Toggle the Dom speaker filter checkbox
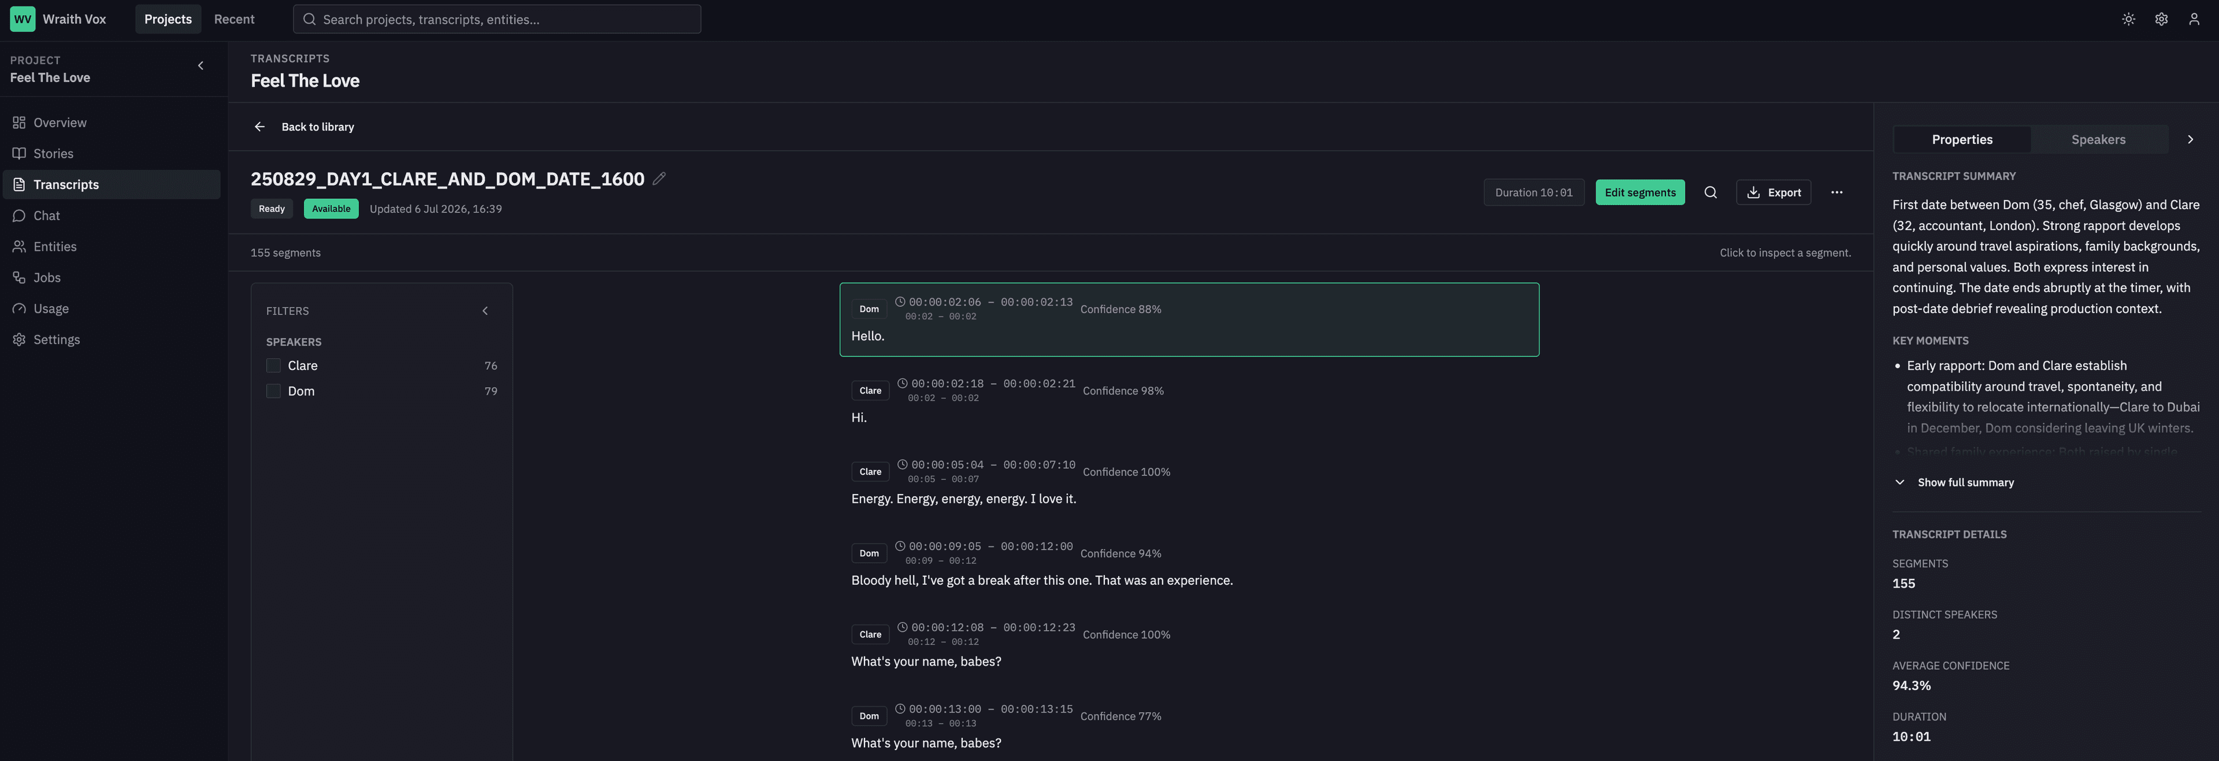The width and height of the screenshot is (2219, 761). coord(274,391)
